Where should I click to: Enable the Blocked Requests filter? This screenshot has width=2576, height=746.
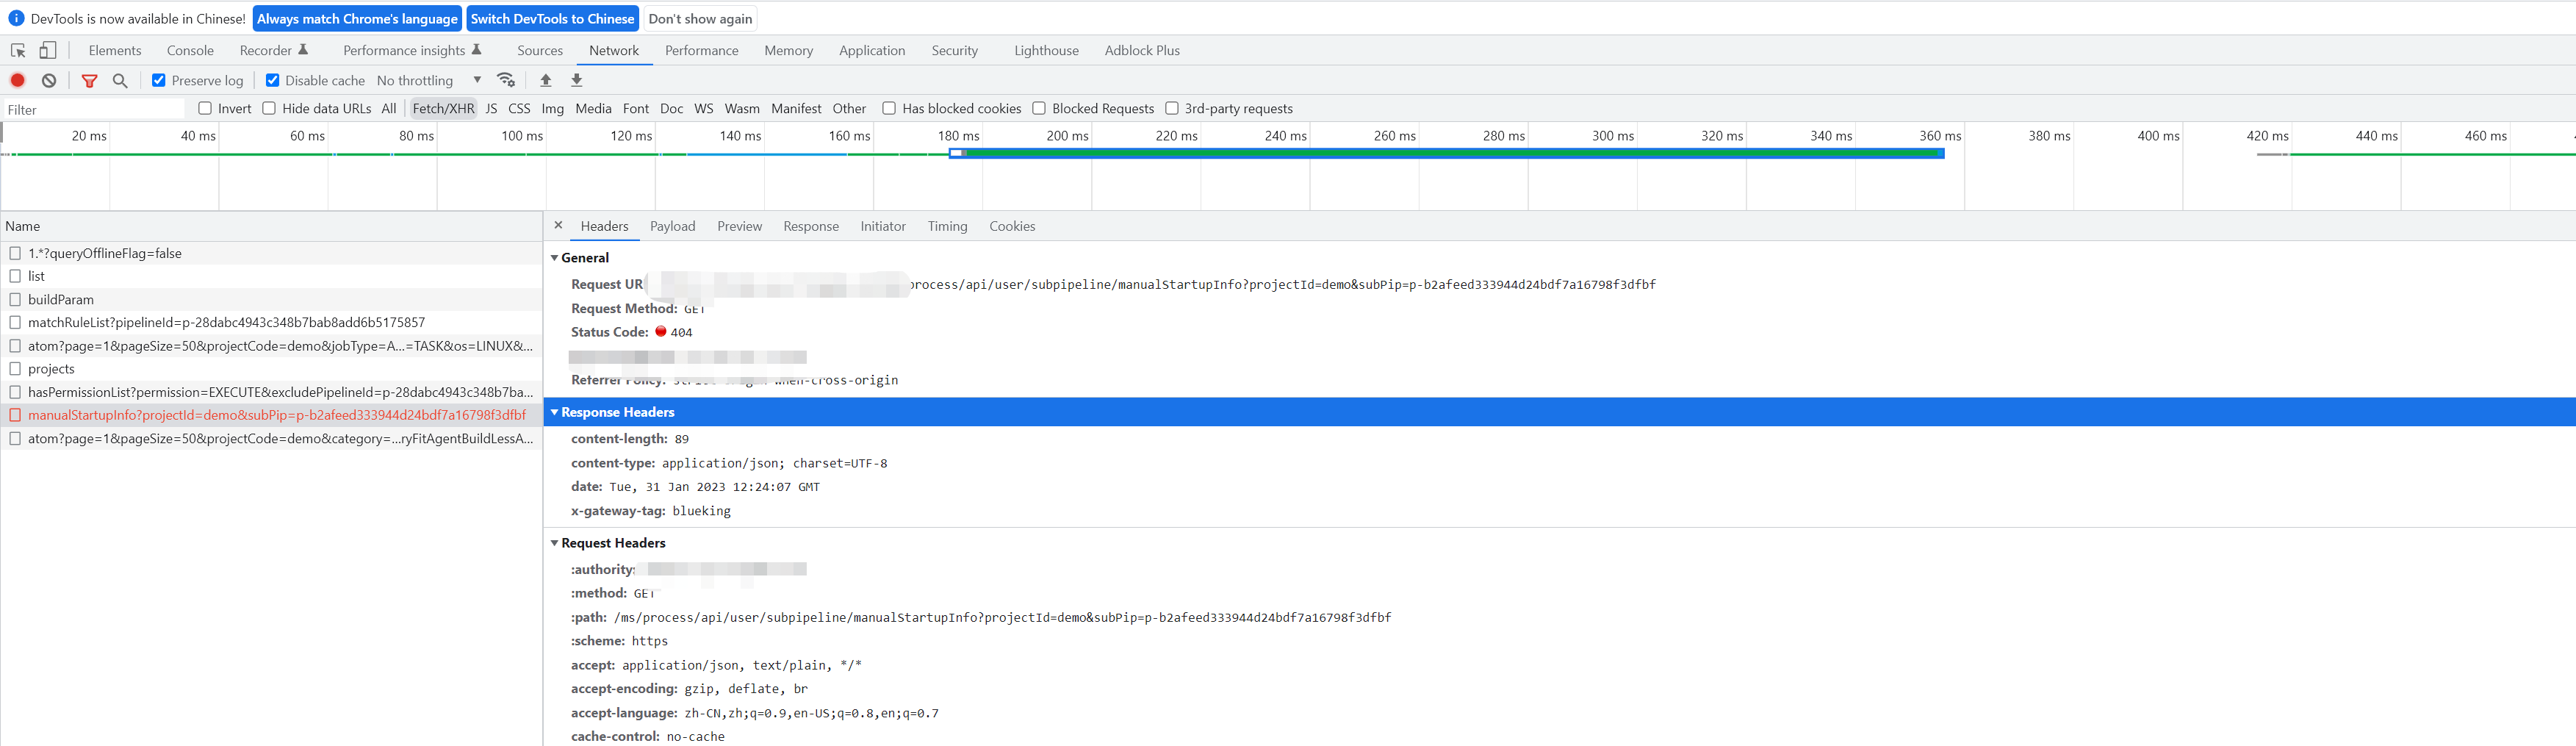click(x=1038, y=108)
